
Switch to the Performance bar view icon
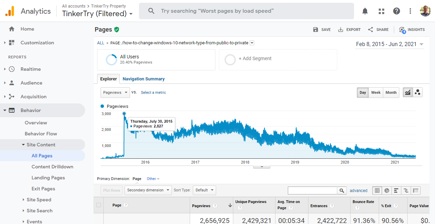396,190
